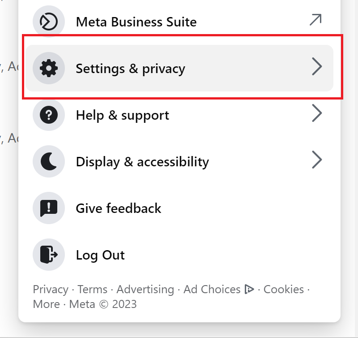Click the Ad Choices triangle icon
This screenshot has height=338, width=358.
[249, 289]
